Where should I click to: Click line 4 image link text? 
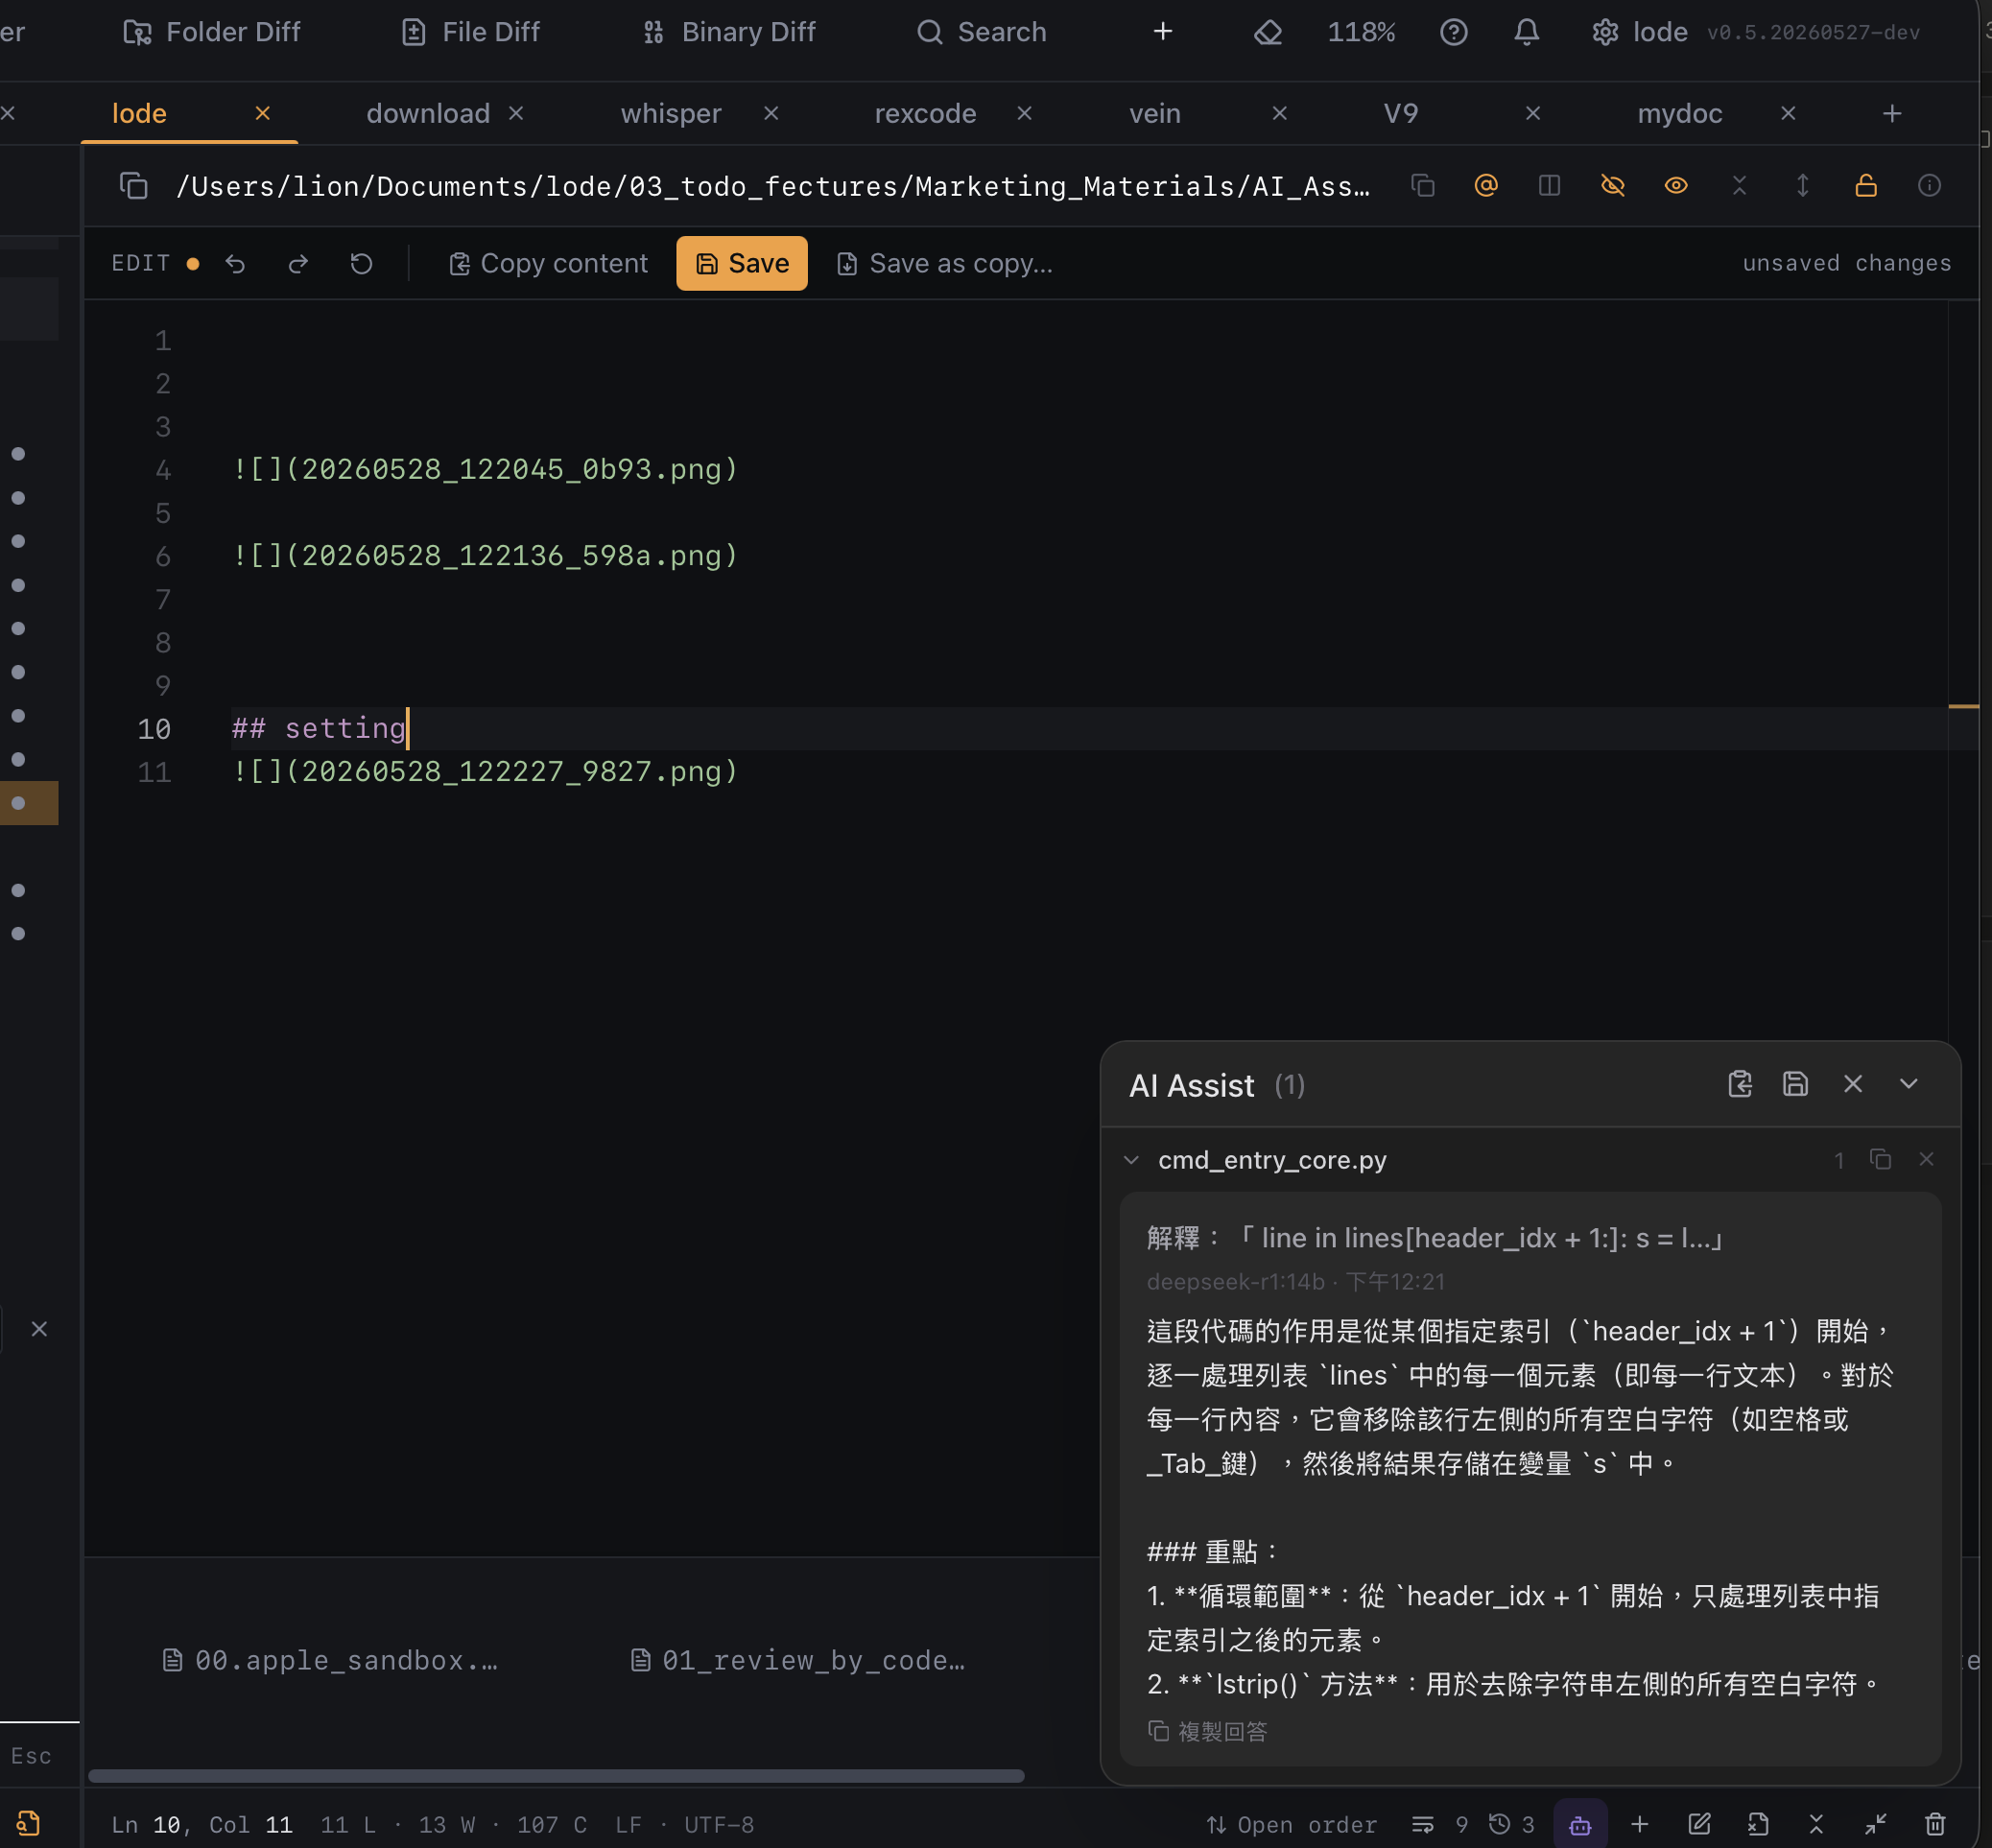(485, 469)
